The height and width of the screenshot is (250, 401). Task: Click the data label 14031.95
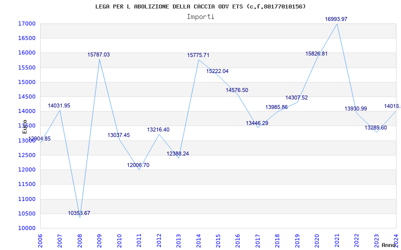click(x=59, y=105)
